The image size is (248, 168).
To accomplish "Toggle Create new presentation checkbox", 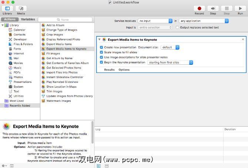I will coord(101,47).
